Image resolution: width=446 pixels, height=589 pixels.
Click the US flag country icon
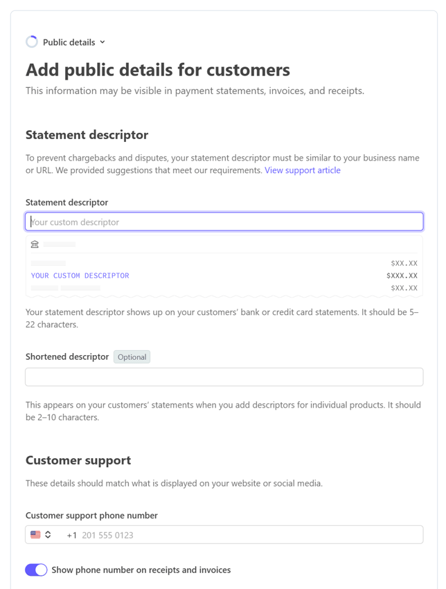point(35,534)
